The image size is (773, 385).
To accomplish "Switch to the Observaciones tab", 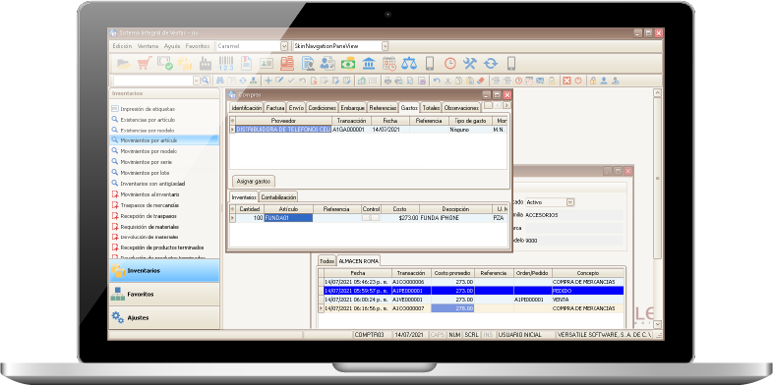I will [x=461, y=107].
